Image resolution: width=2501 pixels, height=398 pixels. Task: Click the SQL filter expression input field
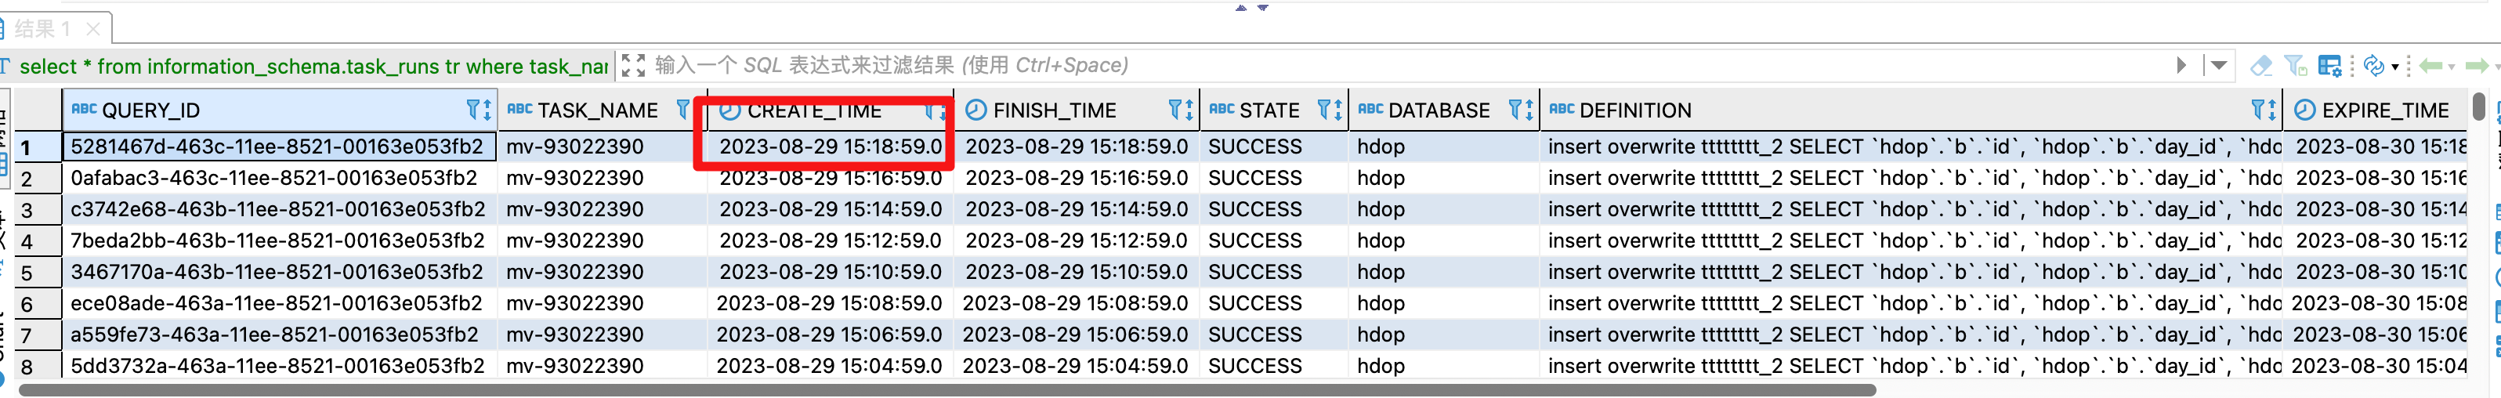point(1359,66)
